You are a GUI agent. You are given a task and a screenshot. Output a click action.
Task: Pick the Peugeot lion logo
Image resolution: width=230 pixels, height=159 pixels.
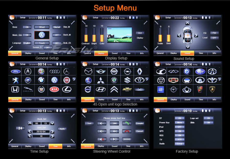tap(16, 80)
